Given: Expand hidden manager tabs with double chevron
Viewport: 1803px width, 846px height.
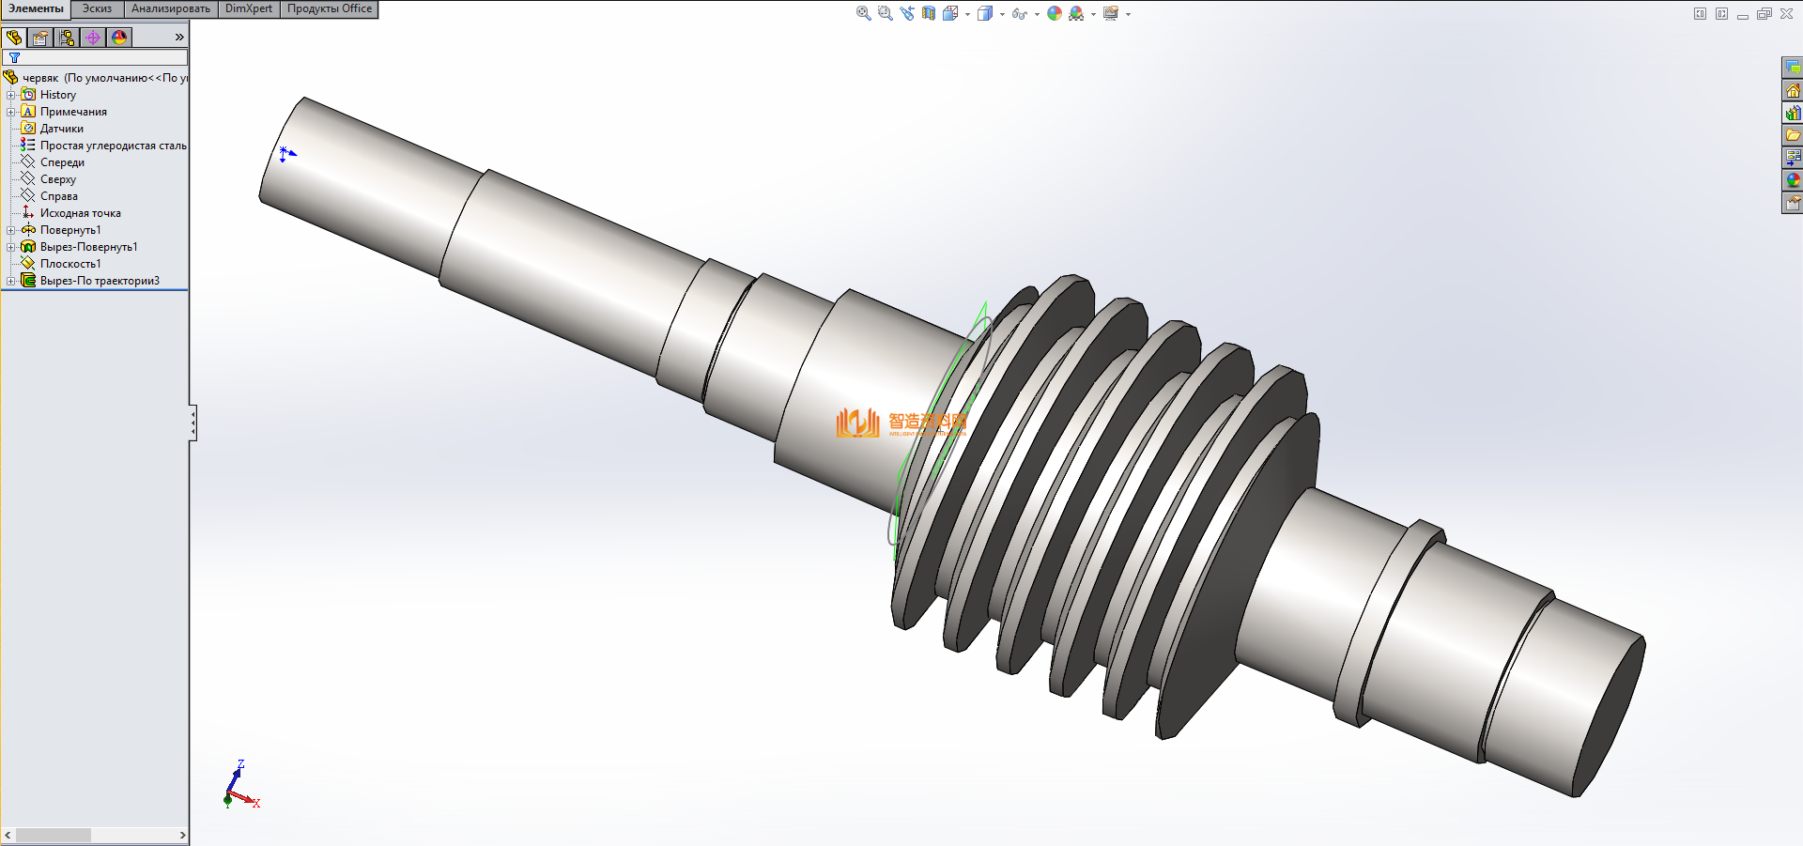Looking at the screenshot, I should coord(178,38).
